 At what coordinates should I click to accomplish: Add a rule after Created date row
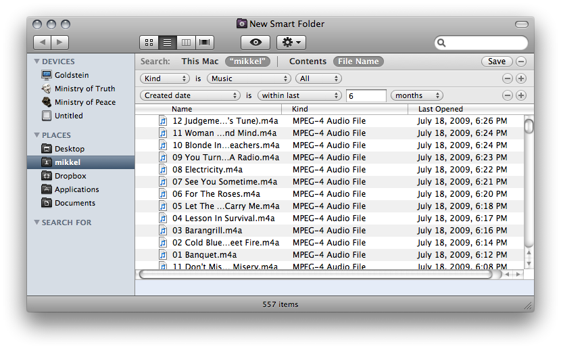521,95
